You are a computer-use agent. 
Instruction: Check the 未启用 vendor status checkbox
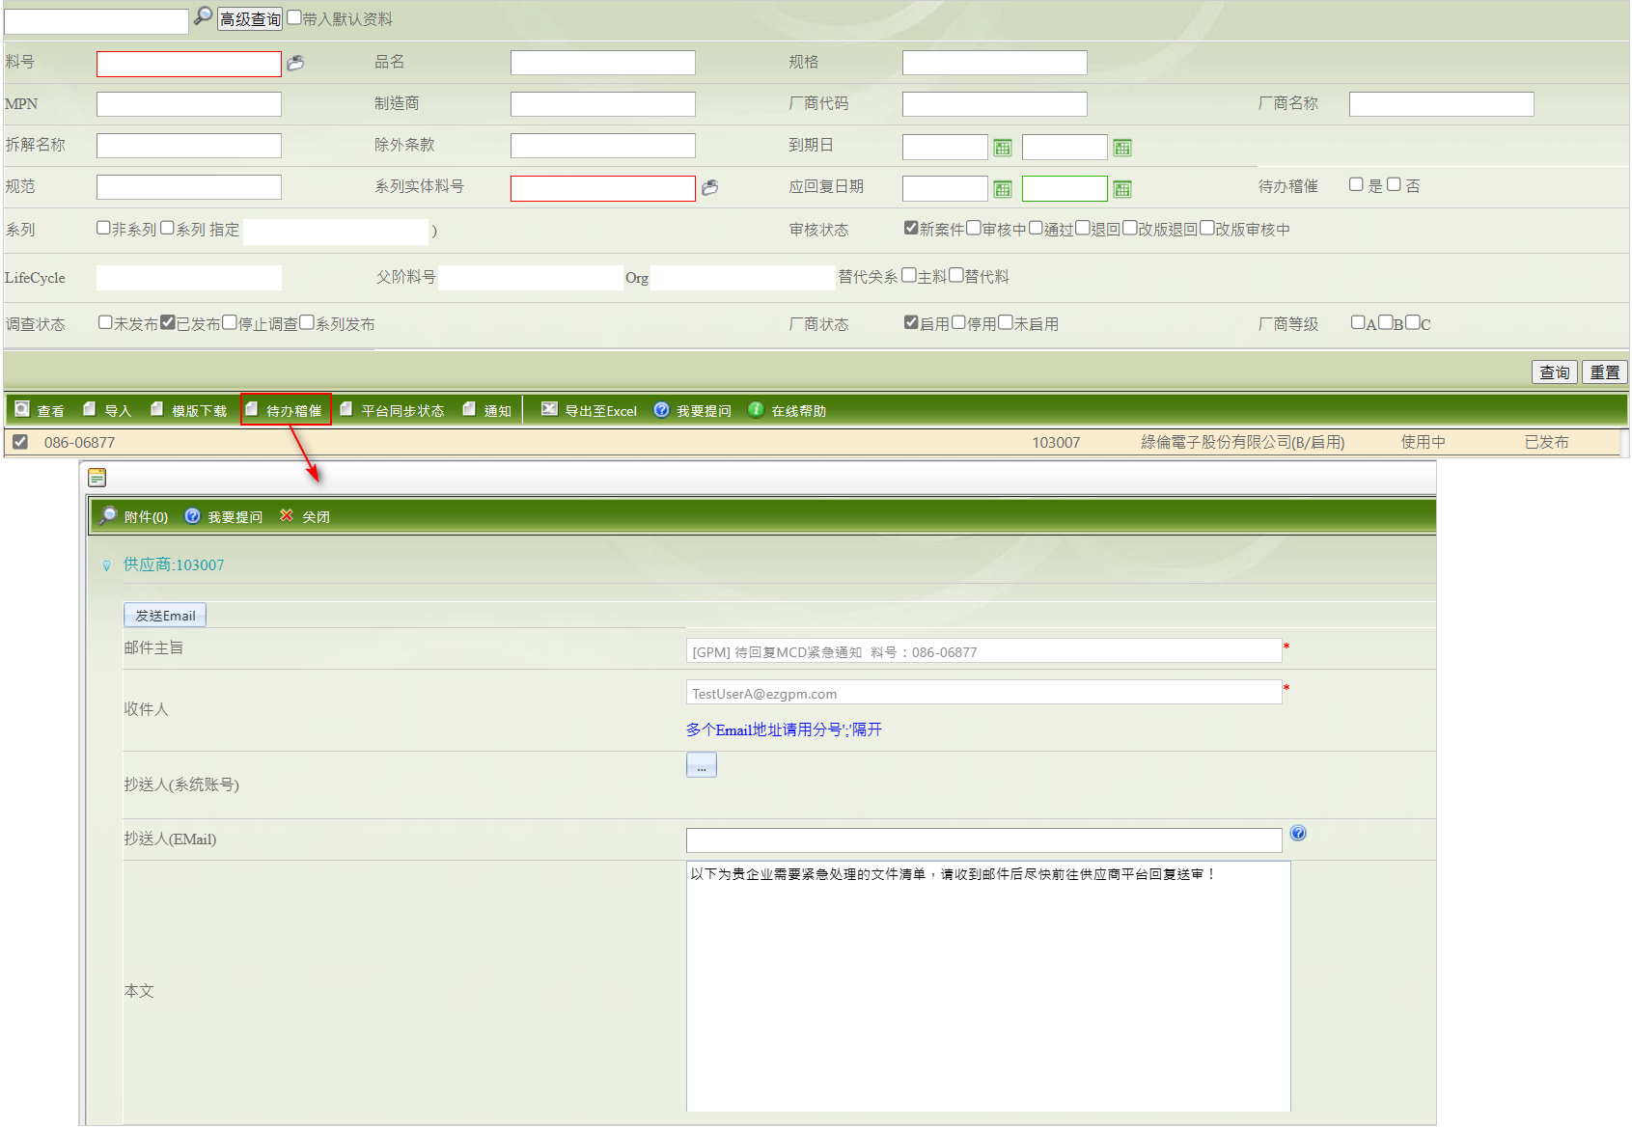1006,322
